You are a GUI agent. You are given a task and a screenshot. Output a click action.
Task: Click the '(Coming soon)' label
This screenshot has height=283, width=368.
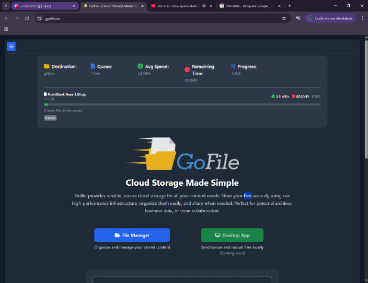pos(232,253)
